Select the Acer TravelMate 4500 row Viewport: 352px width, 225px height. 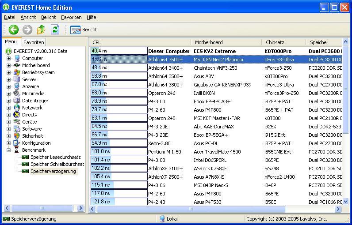click(216, 152)
